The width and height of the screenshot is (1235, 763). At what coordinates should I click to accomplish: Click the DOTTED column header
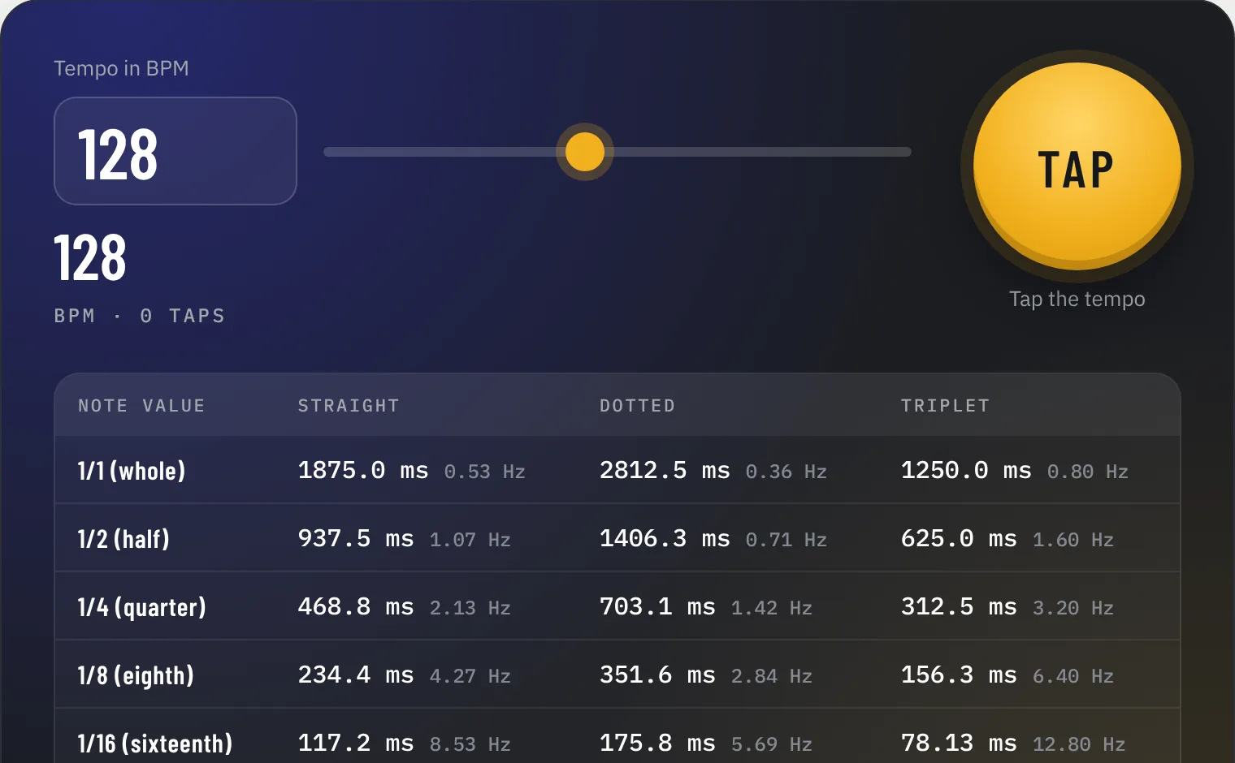[x=637, y=406]
